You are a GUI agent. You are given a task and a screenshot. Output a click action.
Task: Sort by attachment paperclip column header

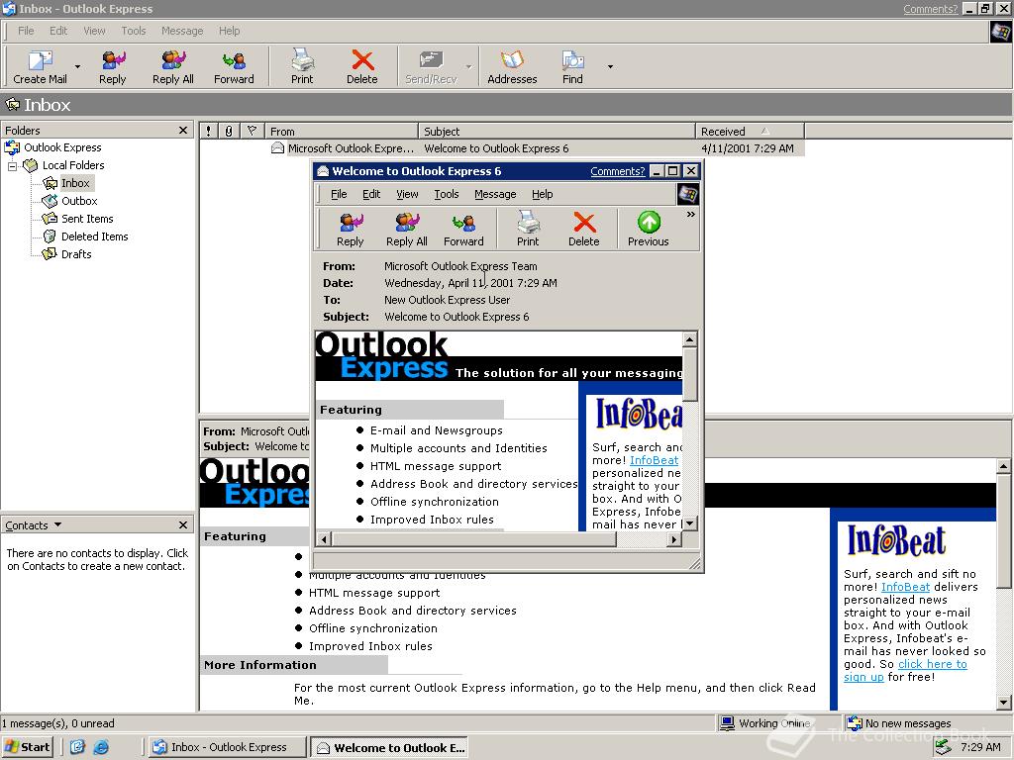pyautogui.click(x=229, y=132)
